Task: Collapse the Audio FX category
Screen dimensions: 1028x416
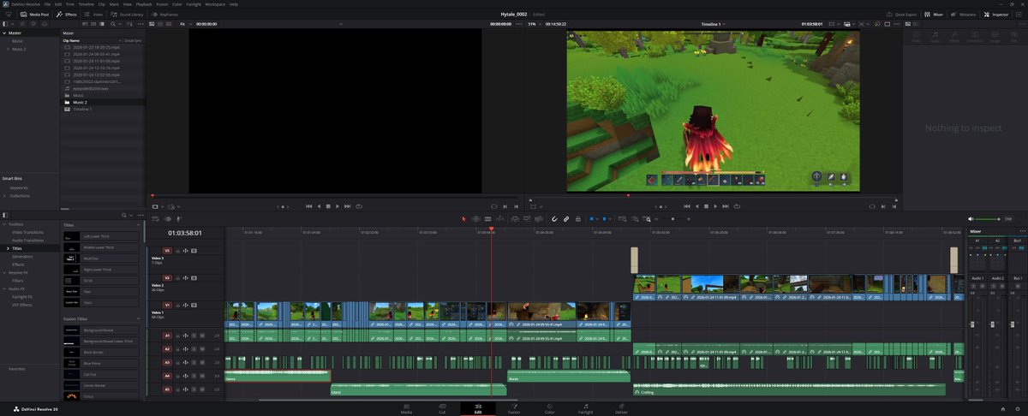Action: coord(4,288)
